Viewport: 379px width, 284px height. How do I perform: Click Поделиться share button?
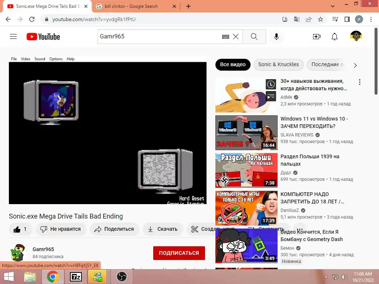tap(114, 229)
